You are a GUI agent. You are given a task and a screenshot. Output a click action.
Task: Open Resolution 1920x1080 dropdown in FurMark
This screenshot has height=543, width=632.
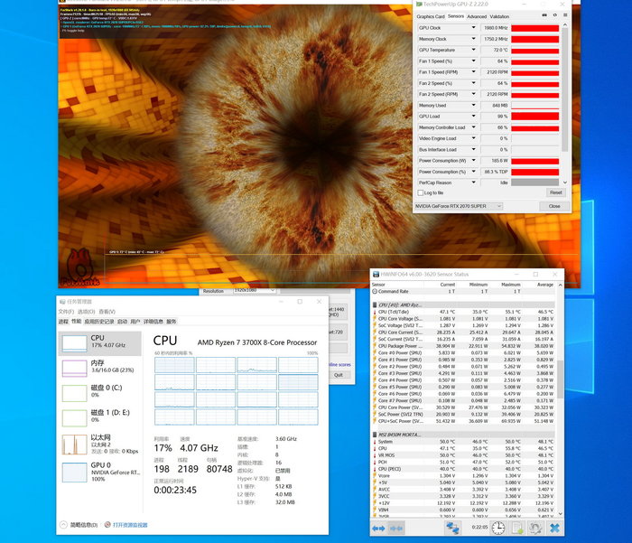click(255, 290)
